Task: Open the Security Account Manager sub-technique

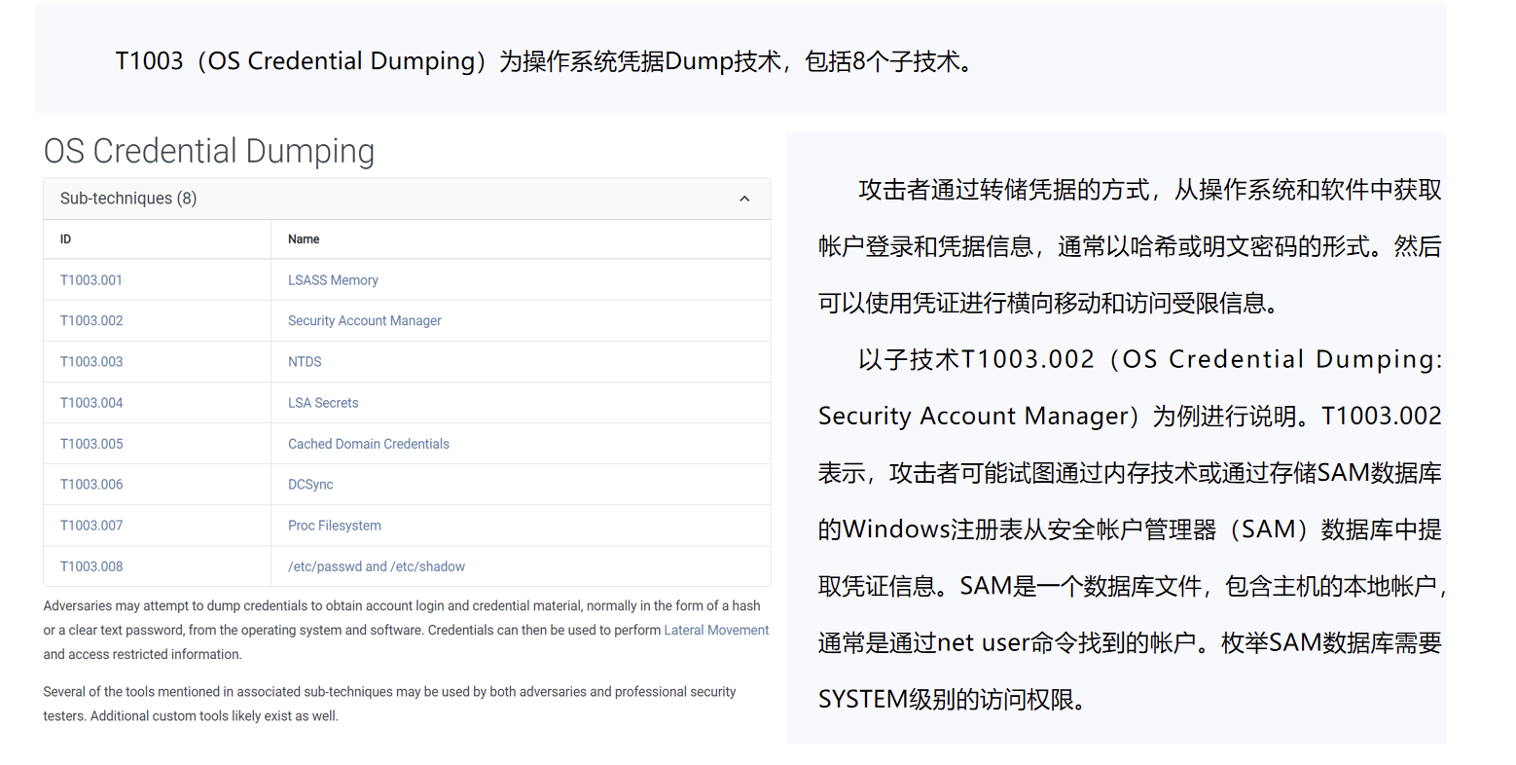Action: click(365, 321)
